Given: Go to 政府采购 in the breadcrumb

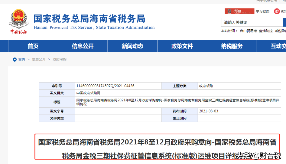Looking at the screenshot, I should point(60,60).
